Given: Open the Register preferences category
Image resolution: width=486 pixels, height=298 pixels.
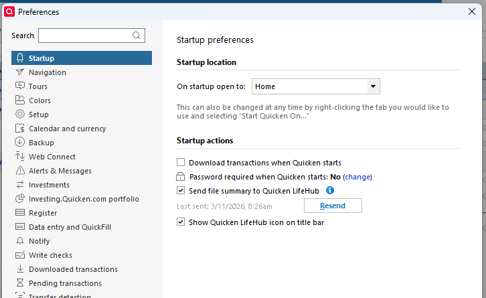Looking at the screenshot, I should (x=43, y=213).
